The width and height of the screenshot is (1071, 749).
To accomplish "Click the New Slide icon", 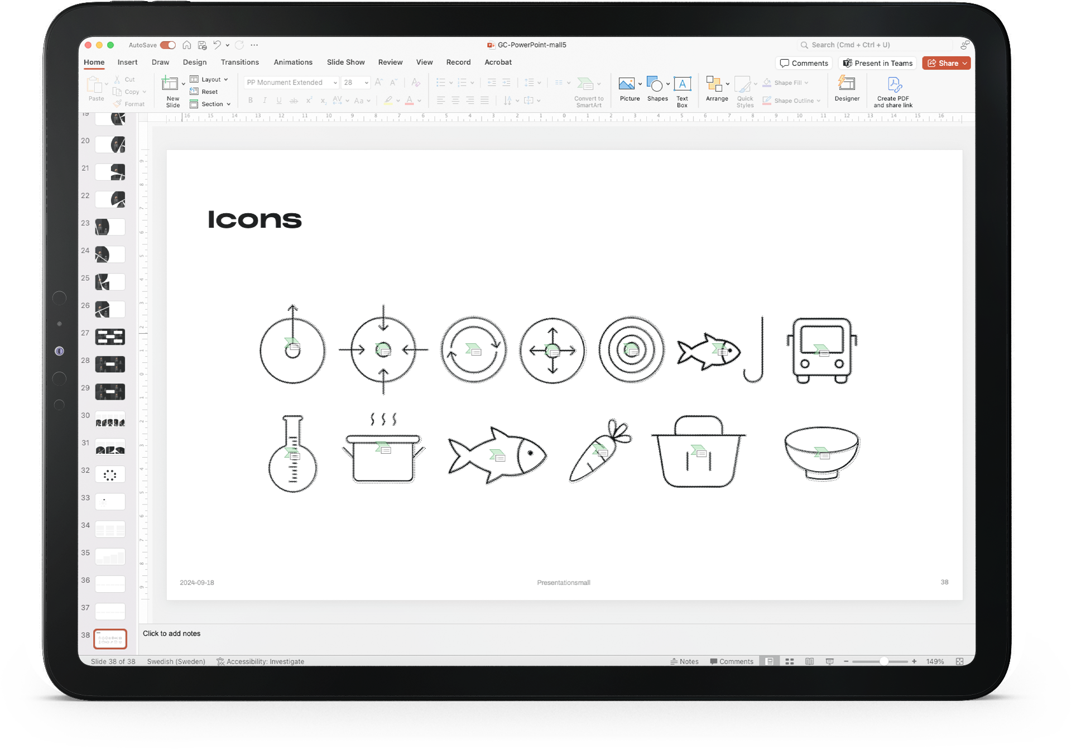I will click(x=170, y=84).
